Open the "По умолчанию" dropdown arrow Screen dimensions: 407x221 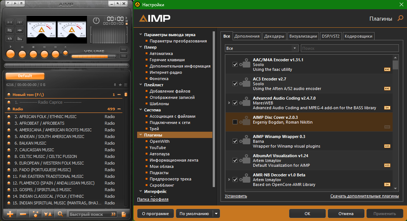[216, 214]
